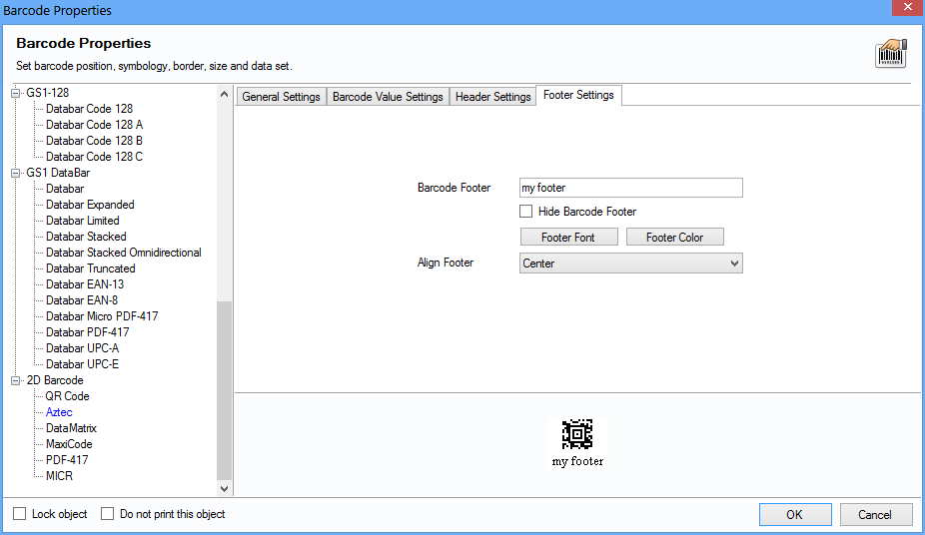Select Databar UPC-A
The height and width of the screenshot is (535, 925).
[x=83, y=347]
